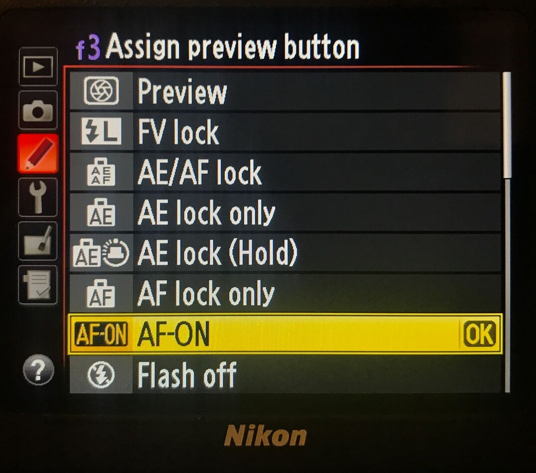The image size is (536, 473).
Task: Open the Setup menu wrench icon
Action: click(38, 197)
